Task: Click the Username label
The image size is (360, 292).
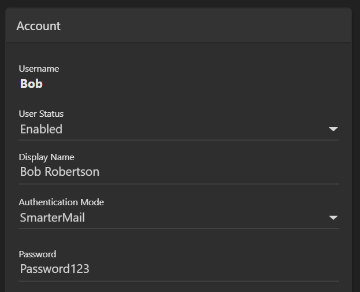Action: [x=39, y=69]
